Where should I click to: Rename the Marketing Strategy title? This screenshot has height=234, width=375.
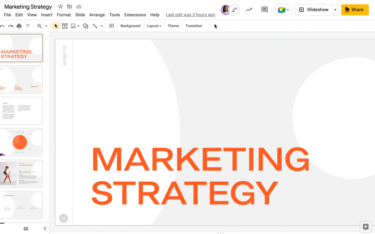pyautogui.click(x=28, y=7)
